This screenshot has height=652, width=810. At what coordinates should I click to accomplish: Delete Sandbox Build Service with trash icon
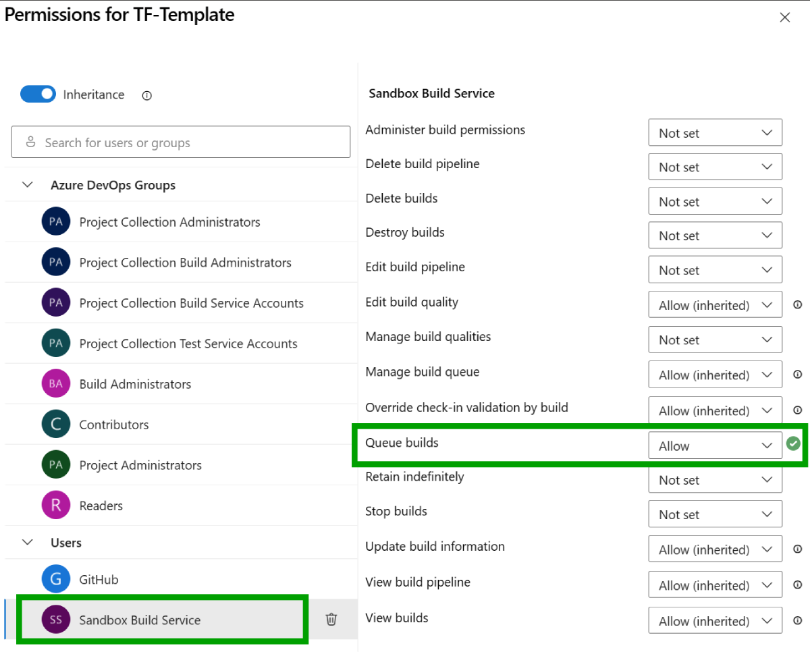pyautogui.click(x=331, y=619)
